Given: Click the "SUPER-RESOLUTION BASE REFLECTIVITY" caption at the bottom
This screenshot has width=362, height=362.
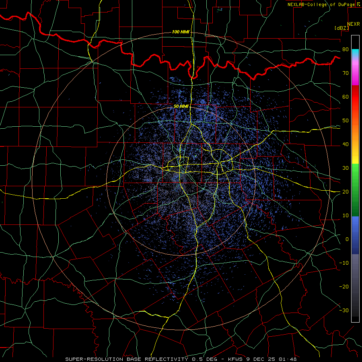Looking at the screenshot, I should pyautogui.click(x=127, y=359).
